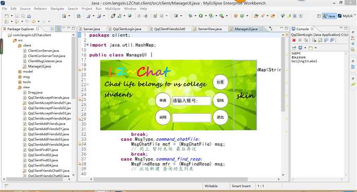
Task: Expand the model package in tree
Action: click(x=20, y=71)
